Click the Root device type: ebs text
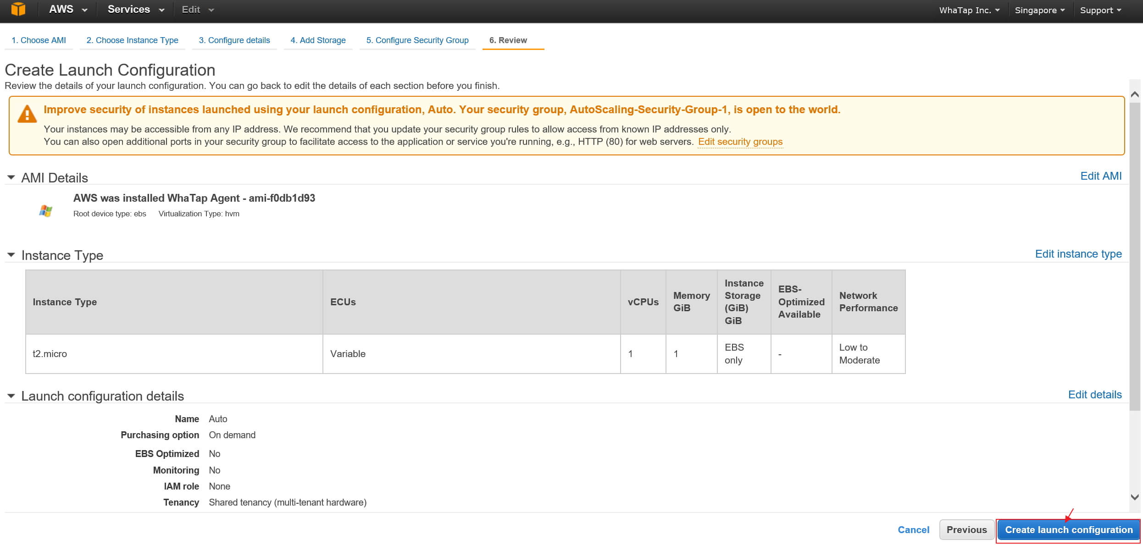Screen dimensions: 1143x545 [110, 214]
